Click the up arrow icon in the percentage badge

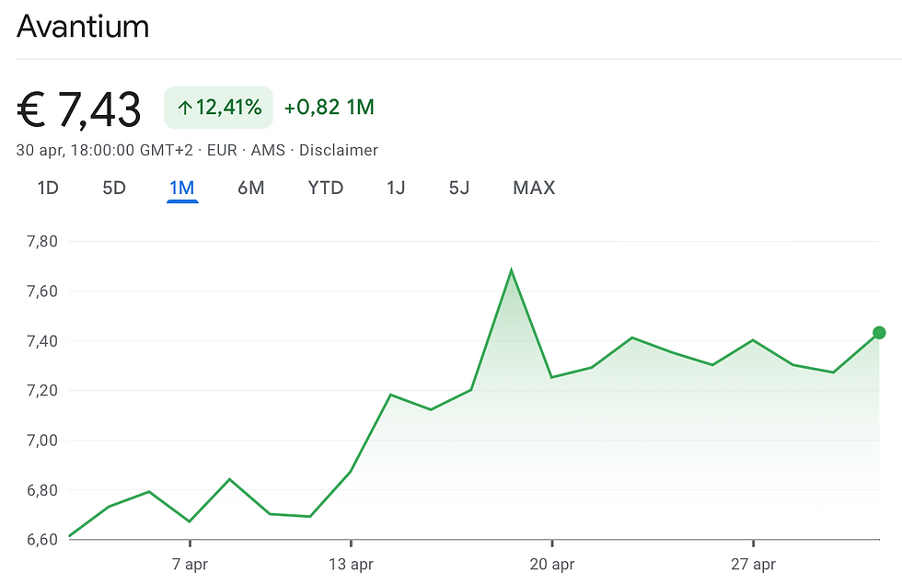pyautogui.click(x=185, y=108)
